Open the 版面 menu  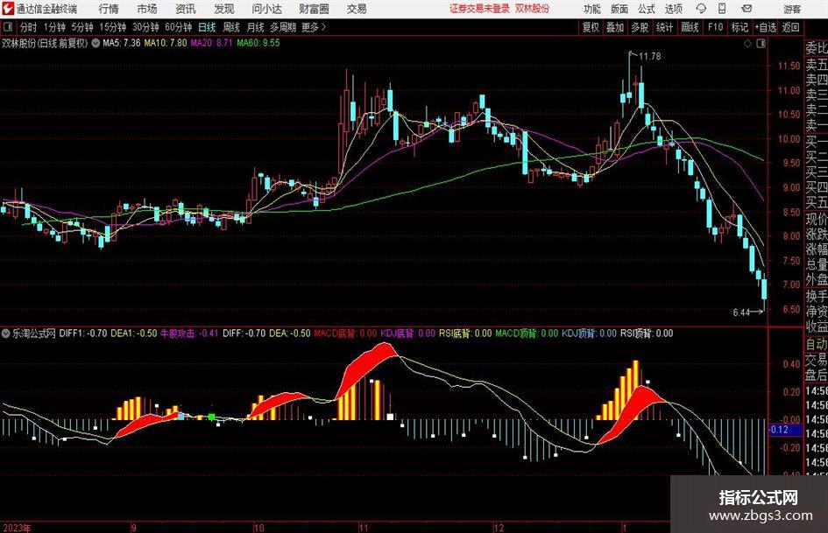tap(619, 9)
